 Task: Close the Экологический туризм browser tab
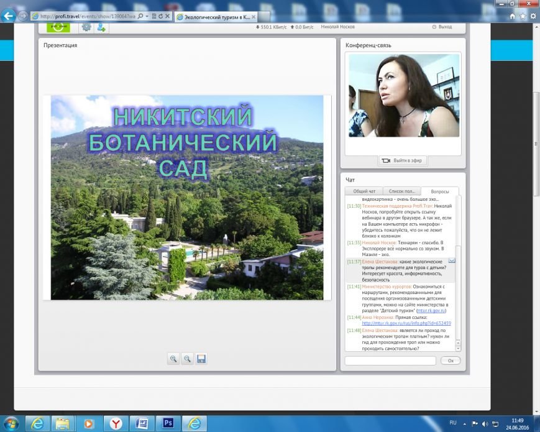254,17
